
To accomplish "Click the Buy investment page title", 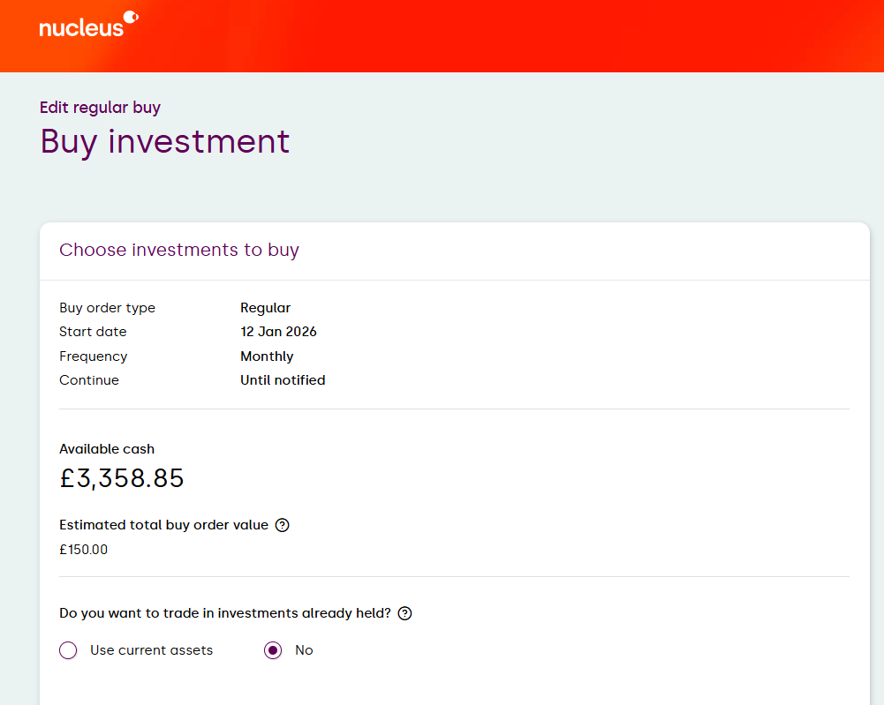I will coord(164,142).
